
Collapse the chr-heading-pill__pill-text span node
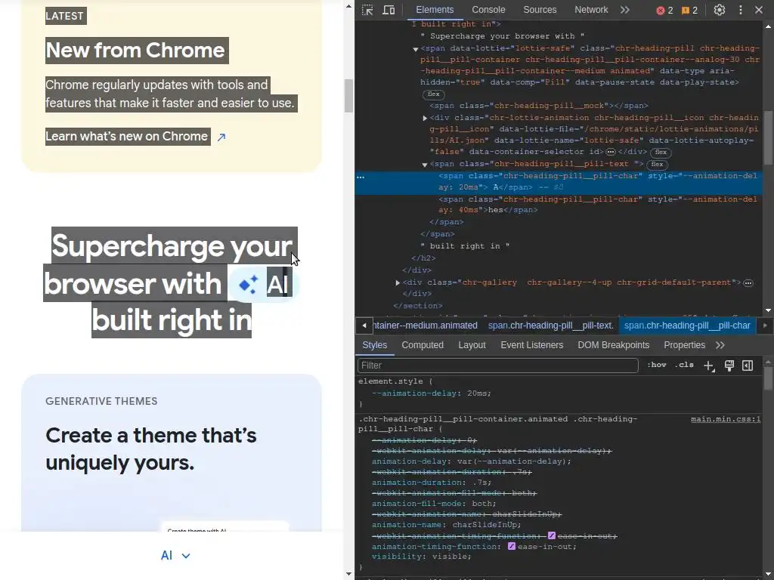pos(425,165)
